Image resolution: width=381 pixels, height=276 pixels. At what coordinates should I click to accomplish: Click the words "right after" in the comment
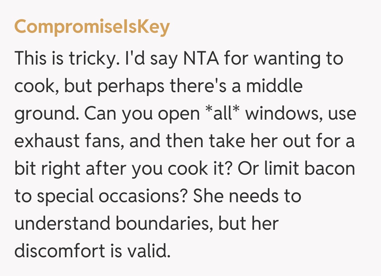[84, 169]
